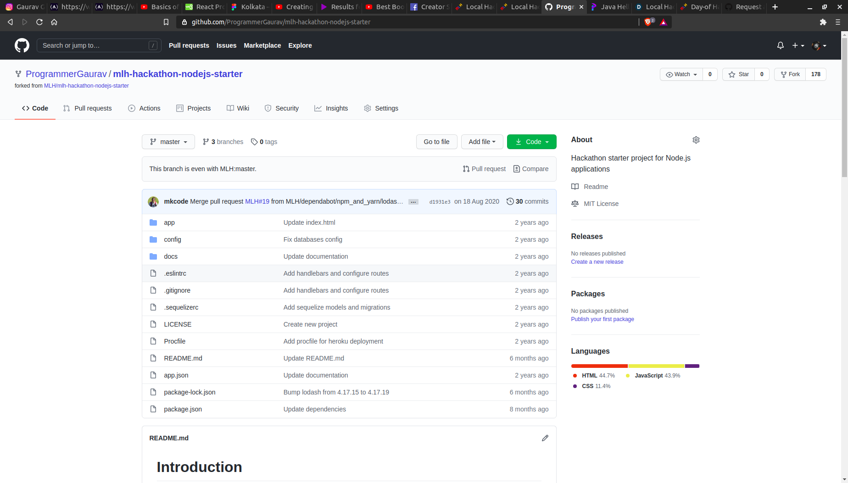
Task: Reload the page
Action: click(39, 22)
